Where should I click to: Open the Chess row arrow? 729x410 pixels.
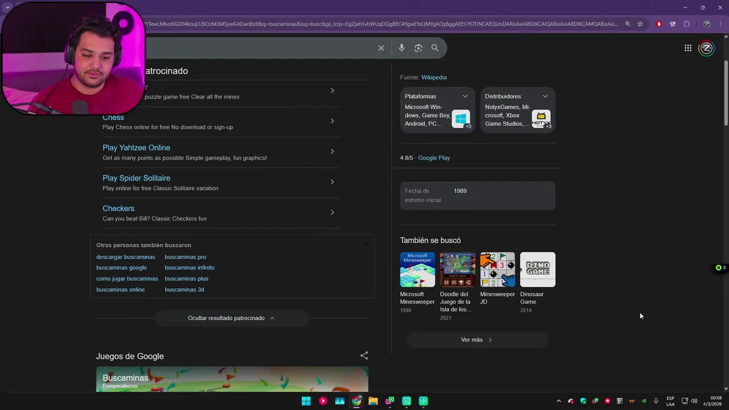pyautogui.click(x=332, y=121)
